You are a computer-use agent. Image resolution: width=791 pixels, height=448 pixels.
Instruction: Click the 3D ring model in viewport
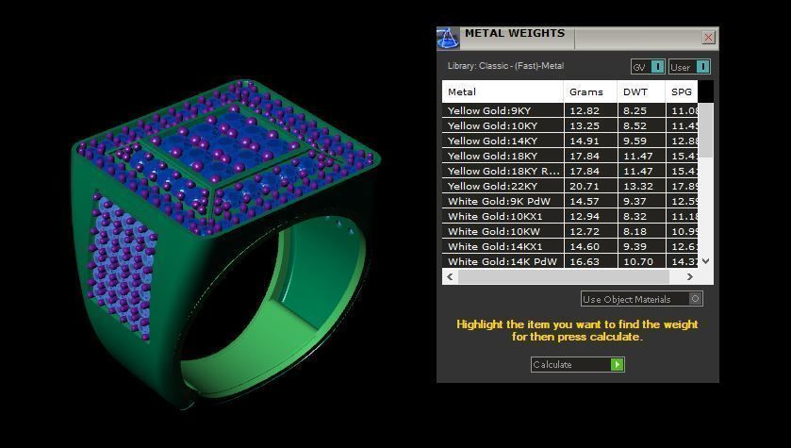(226, 243)
